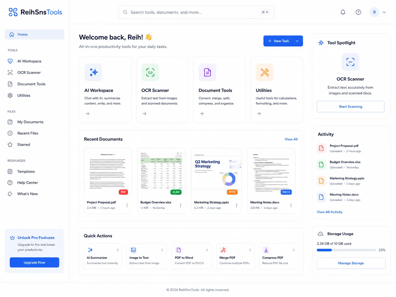
Task: Click the Start Scanning button
Action: [350, 107]
